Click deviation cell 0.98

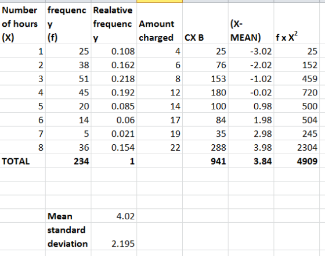[x=251, y=106]
